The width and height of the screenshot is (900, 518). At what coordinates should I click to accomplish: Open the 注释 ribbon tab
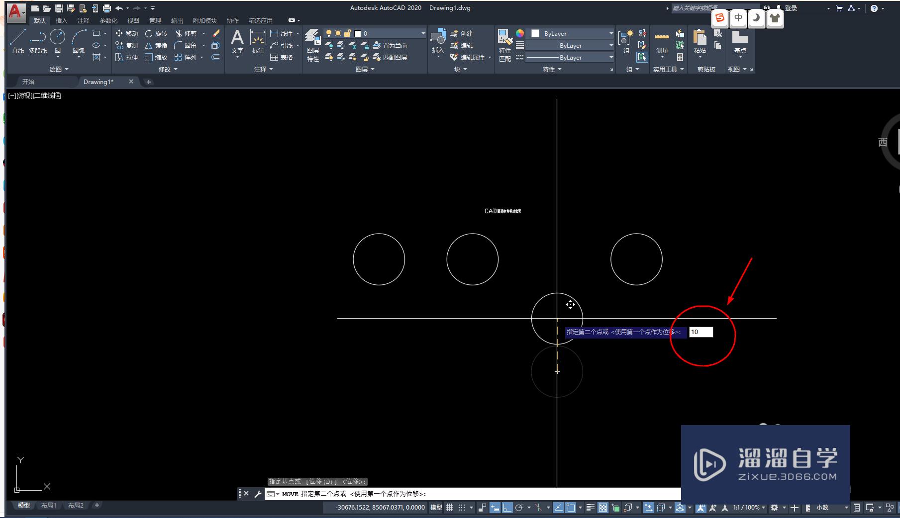click(83, 20)
